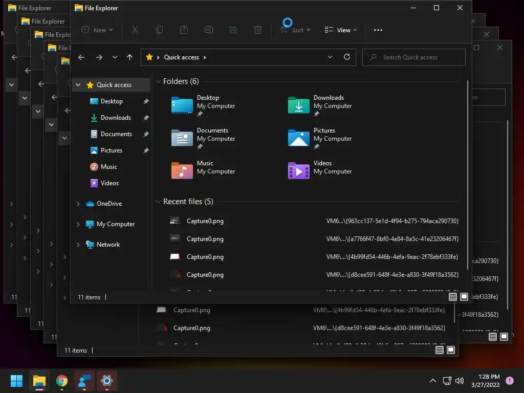This screenshot has height=393, width=524.
Task: Expand the OneDrive tree node
Action: [x=78, y=204]
